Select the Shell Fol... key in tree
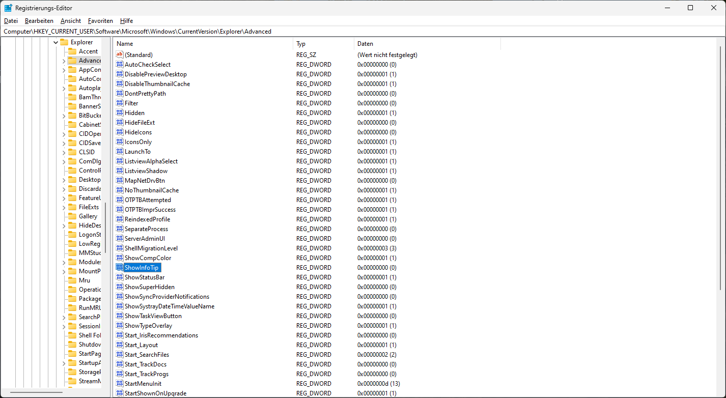The image size is (726, 398). (90, 335)
